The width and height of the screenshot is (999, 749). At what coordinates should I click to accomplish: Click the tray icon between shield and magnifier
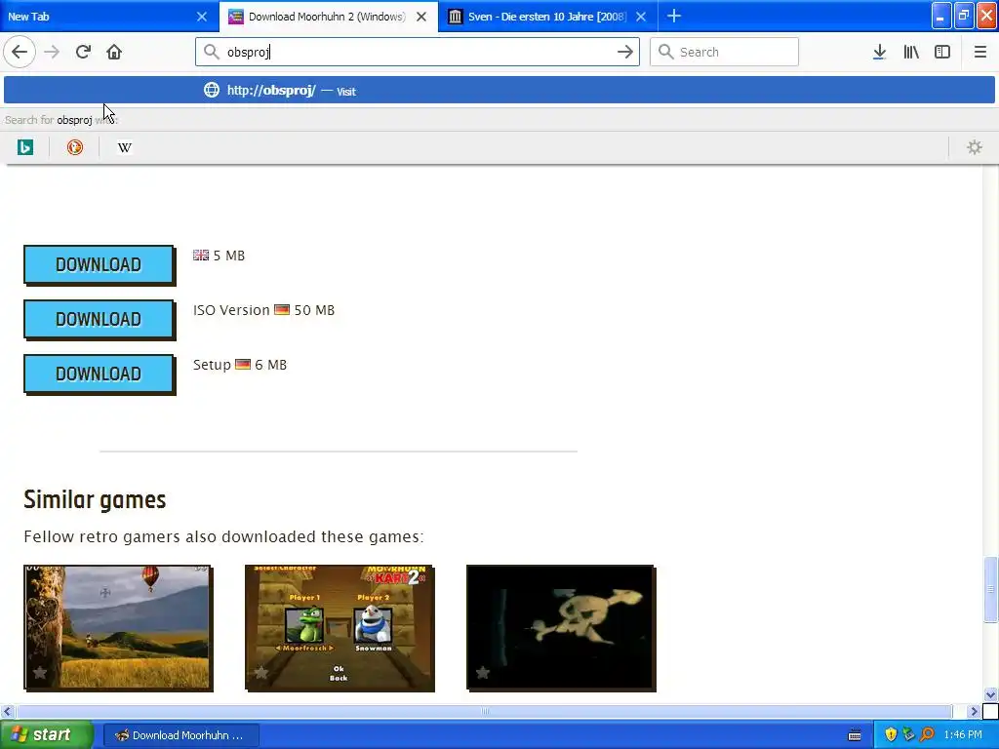point(908,735)
